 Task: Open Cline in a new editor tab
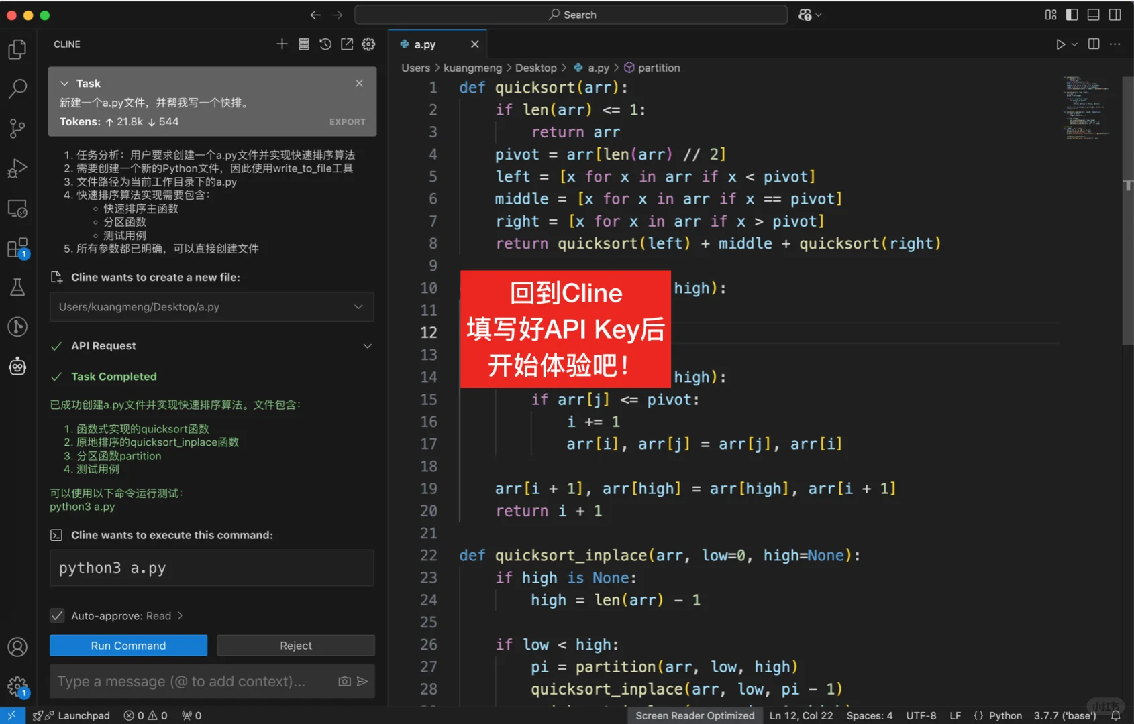(x=347, y=44)
